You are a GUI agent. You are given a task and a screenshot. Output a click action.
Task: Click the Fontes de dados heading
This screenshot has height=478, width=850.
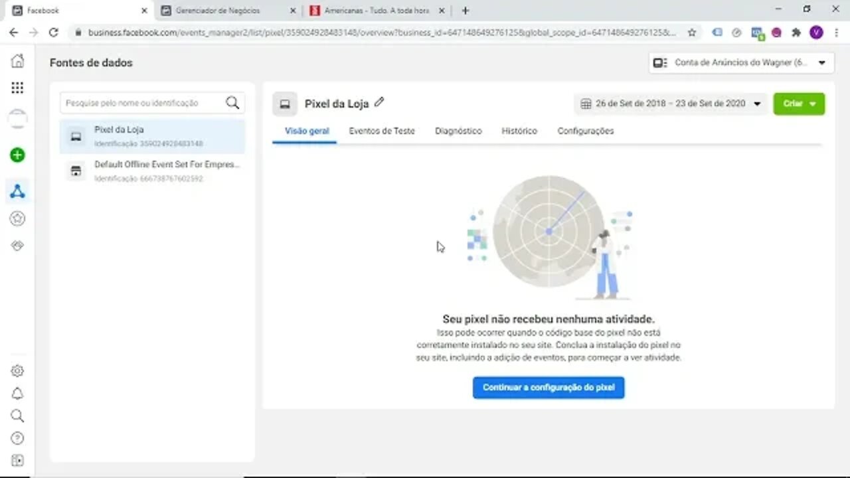pos(91,62)
